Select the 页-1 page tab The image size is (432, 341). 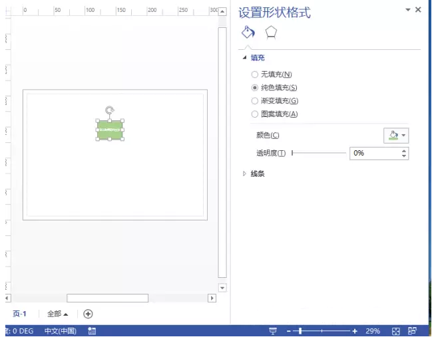20,314
